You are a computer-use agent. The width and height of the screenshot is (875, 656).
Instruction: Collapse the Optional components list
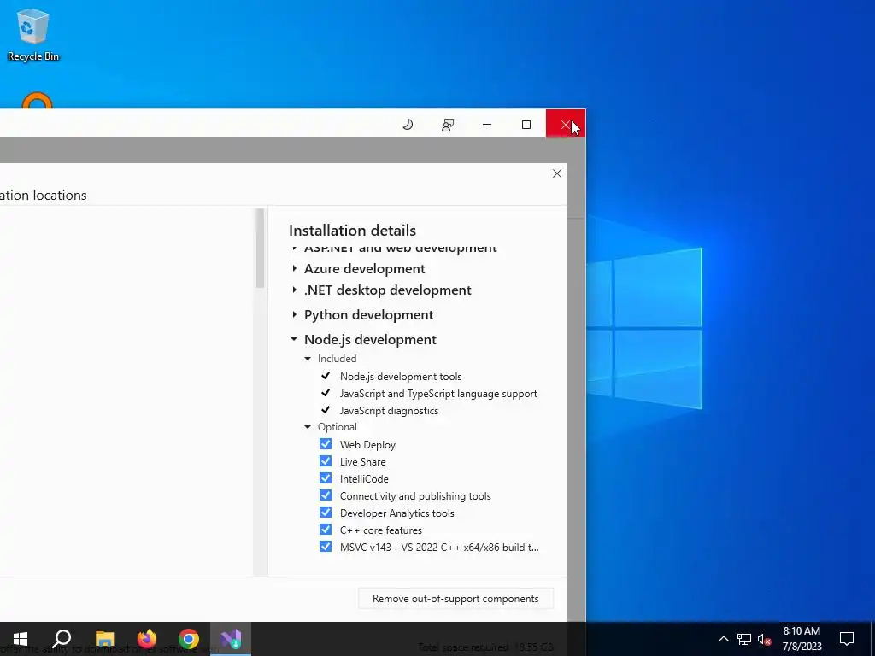coord(308,427)
